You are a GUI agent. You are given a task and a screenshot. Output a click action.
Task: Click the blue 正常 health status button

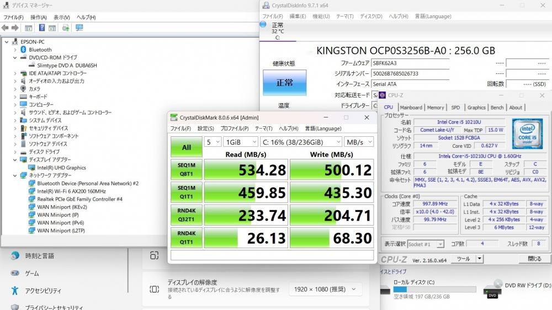tap(284, 82)
